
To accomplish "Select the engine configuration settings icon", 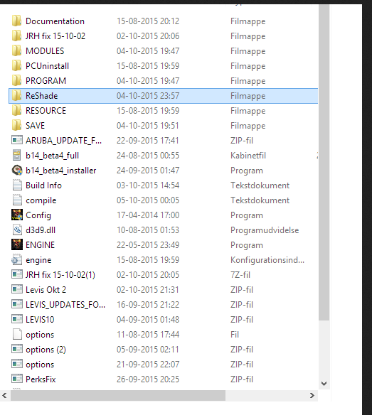I will pyautogui.click(x=16, y=260).
